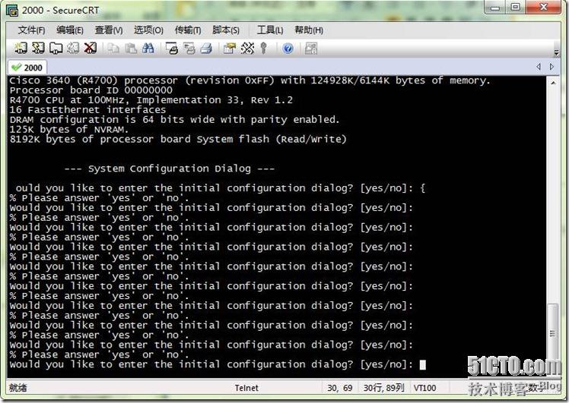This screenshot has width=569, height=403.
Task: Click the Disconnect red X icon
Action: tap(91, 48)
